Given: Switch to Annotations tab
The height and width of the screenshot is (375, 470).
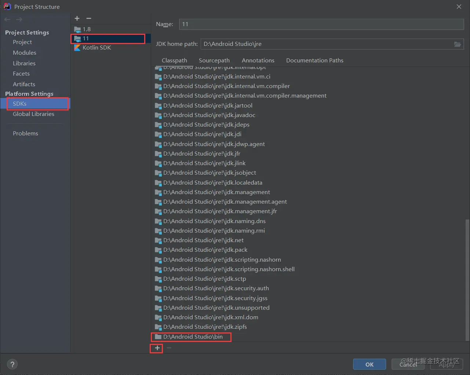Looking at the screenshot, I should (258, 61).
